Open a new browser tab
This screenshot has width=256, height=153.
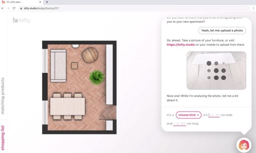tap(47, 2)
